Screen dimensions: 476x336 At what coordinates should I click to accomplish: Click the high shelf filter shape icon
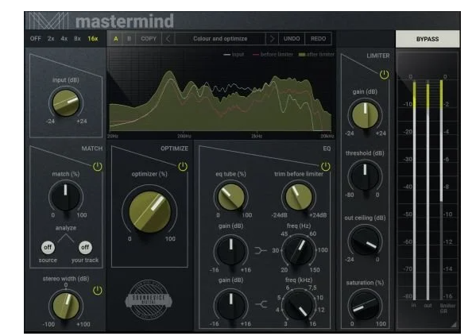point(261,304)
